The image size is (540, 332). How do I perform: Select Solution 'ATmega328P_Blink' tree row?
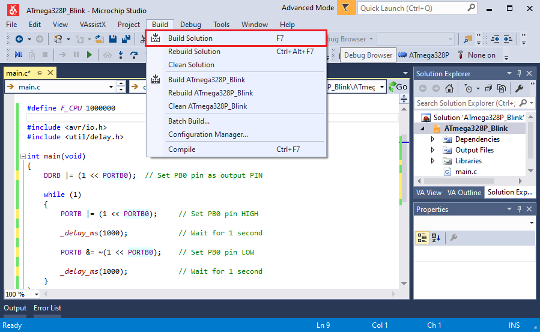tap(473, 118)
